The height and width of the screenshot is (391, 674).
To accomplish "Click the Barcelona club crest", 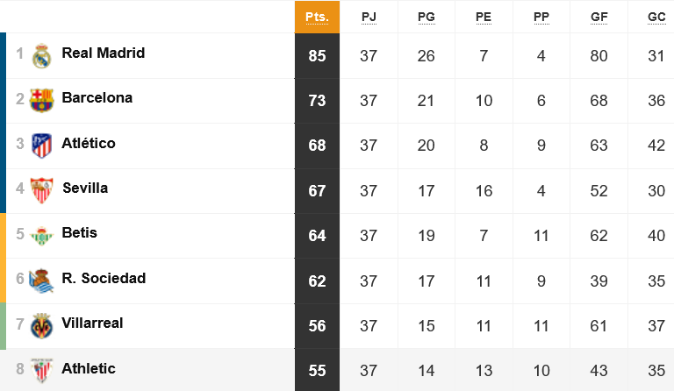I will click(42, 101).
